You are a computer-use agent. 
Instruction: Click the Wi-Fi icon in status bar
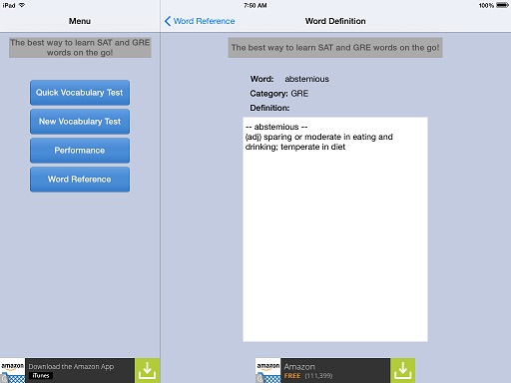point(22,5)
